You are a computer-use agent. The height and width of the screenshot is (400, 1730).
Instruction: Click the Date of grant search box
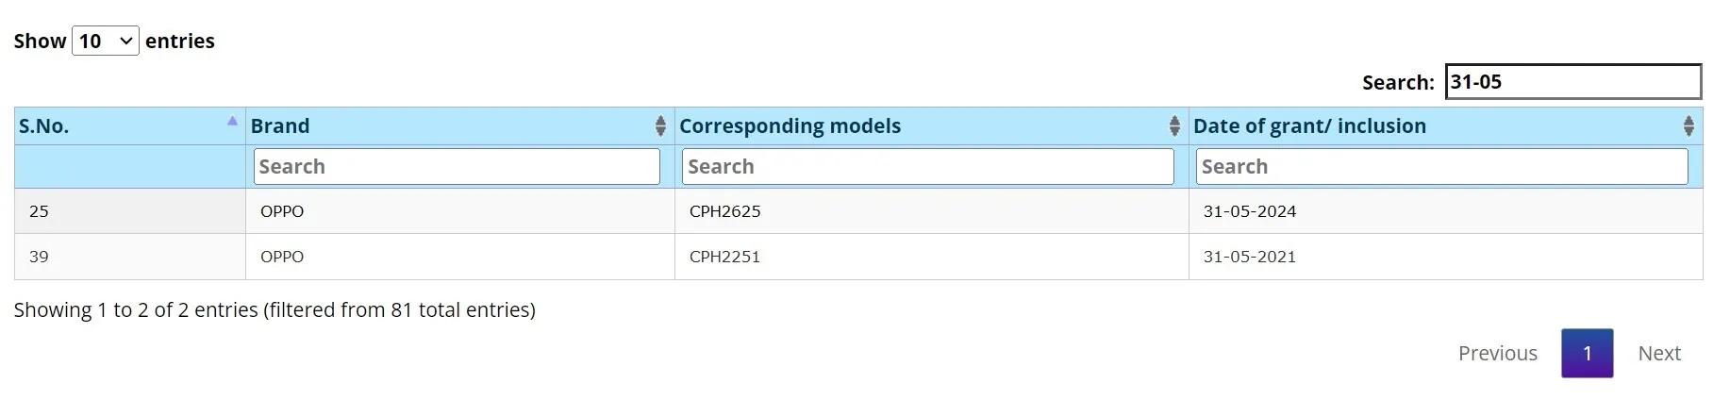(1442, 166)
